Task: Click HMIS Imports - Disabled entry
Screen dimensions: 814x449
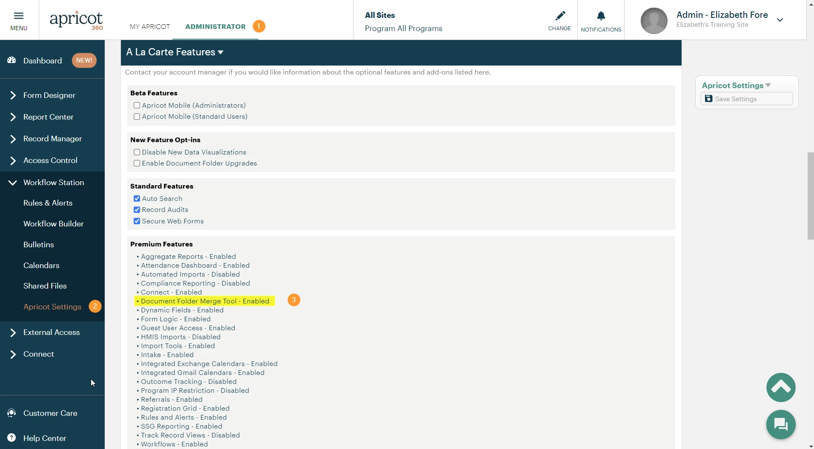Action: tap(181, 337)
